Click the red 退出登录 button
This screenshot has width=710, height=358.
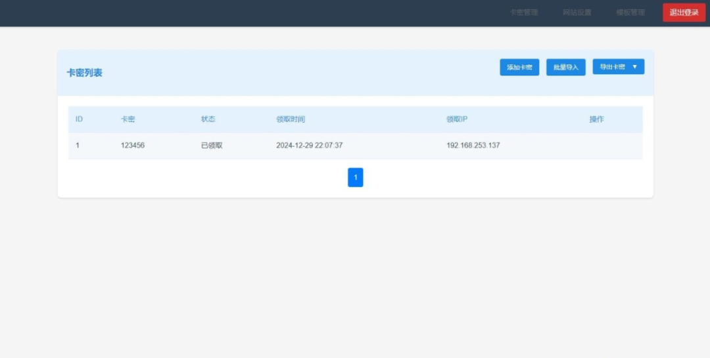pyautogui.click(x=684, y=12)
